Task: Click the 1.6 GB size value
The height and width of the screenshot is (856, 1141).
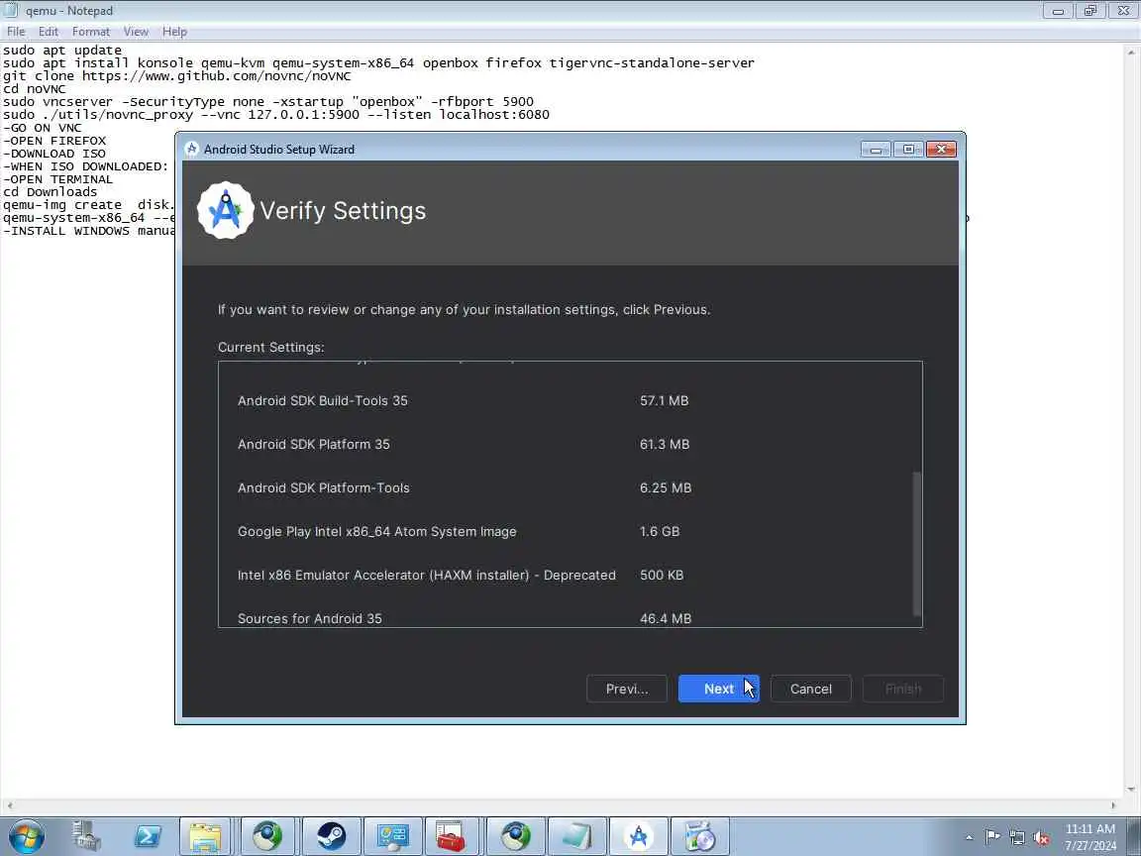Action: 660,531
